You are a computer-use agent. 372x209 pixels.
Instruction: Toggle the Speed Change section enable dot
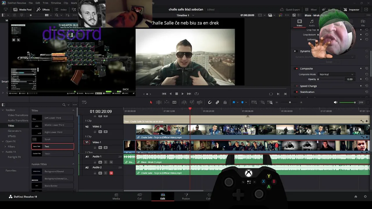tap(296, 86)
